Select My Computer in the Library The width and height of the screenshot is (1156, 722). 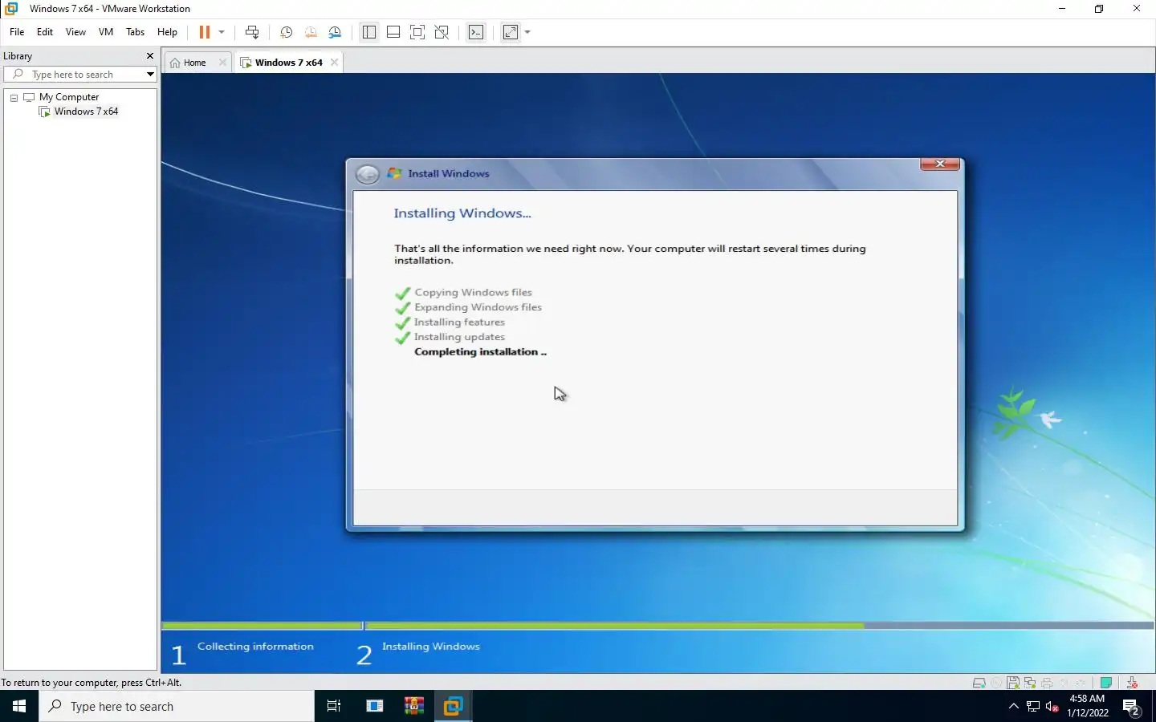(68, 97)
